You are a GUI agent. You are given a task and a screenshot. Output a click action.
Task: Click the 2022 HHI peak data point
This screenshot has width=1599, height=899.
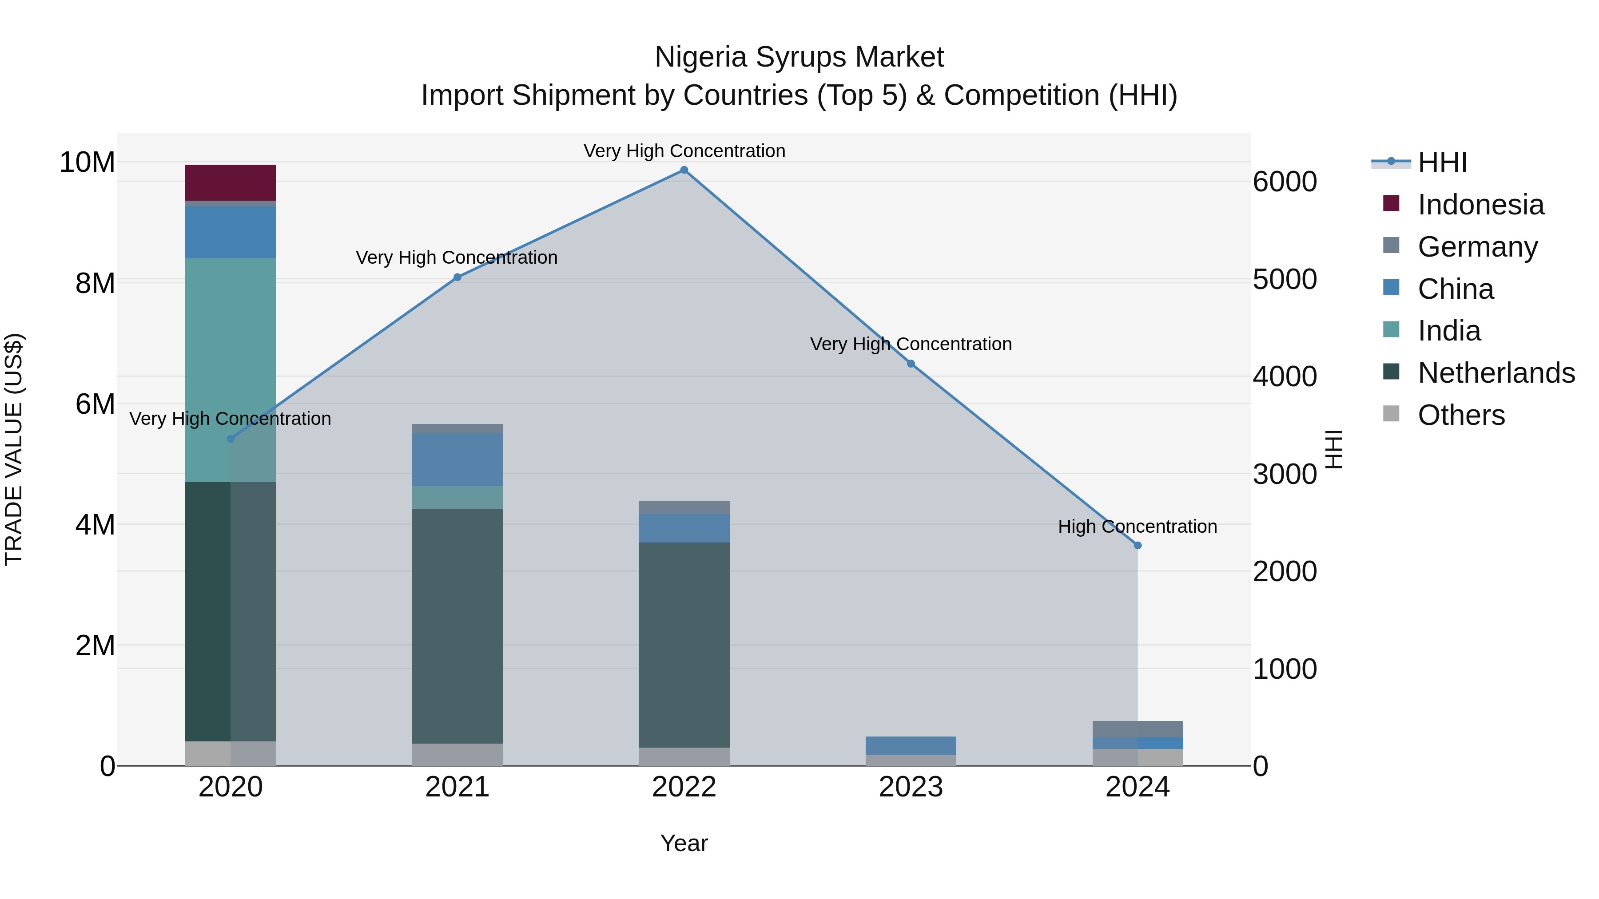coord(684,170)
